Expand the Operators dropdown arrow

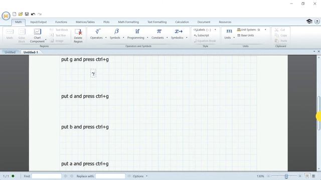[x=106, y=38]
